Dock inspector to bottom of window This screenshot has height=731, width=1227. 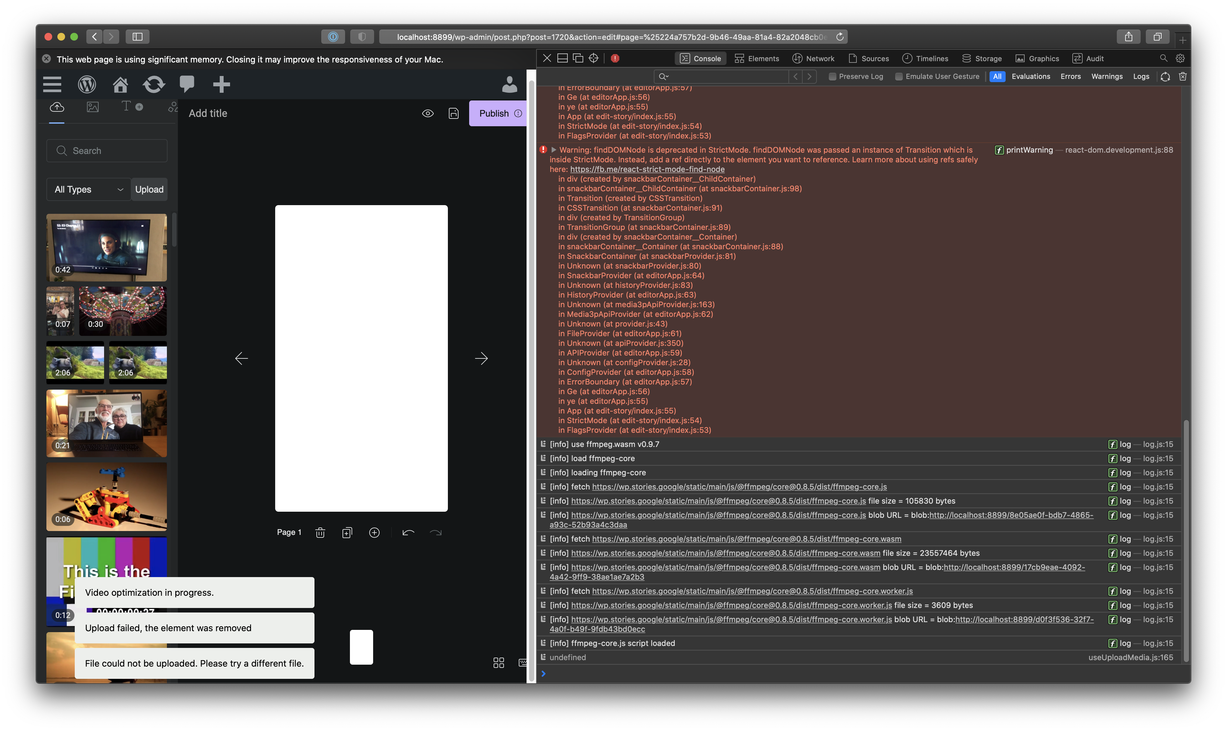tap(562, 58)
